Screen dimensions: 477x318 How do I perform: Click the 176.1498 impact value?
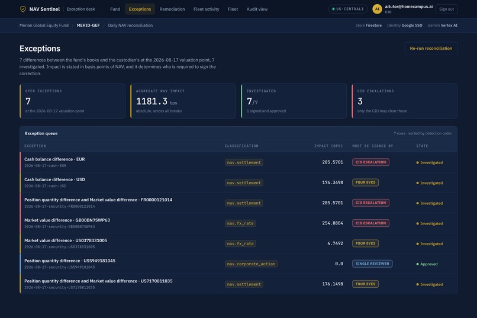pyautogui.click(x=333, y=284)
